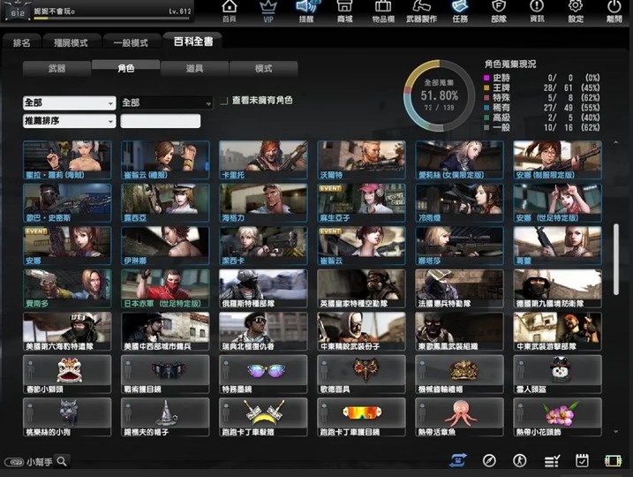Open the 部隊 clan shield icon
This screenshot has height=477, width=633.
499,11
